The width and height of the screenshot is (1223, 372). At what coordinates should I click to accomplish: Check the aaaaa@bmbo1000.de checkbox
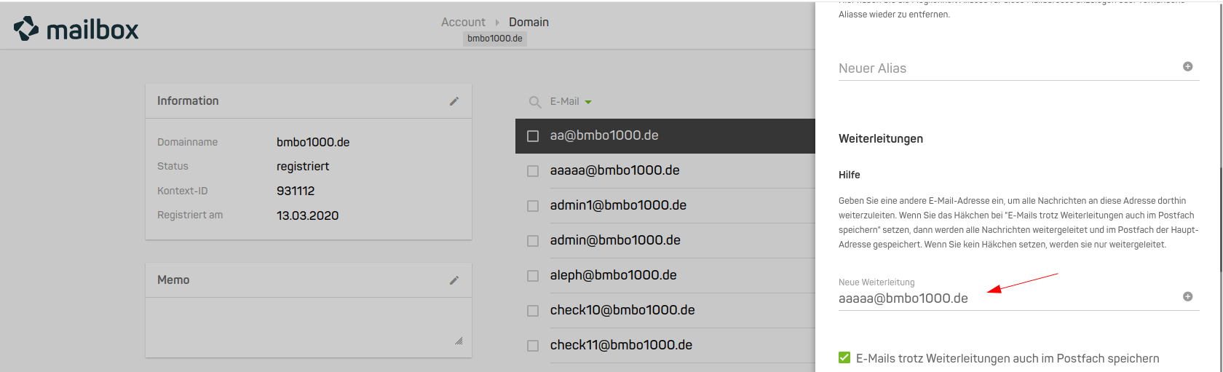click(533, 171)
